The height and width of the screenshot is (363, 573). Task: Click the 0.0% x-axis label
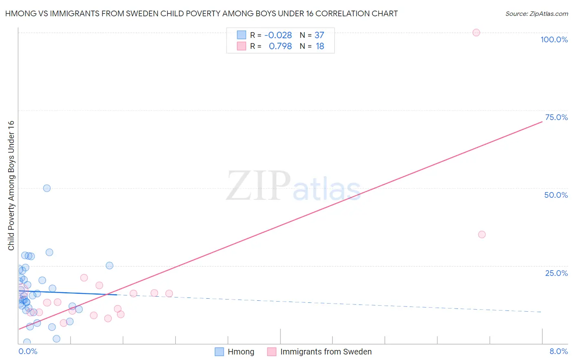pos(28,351)
